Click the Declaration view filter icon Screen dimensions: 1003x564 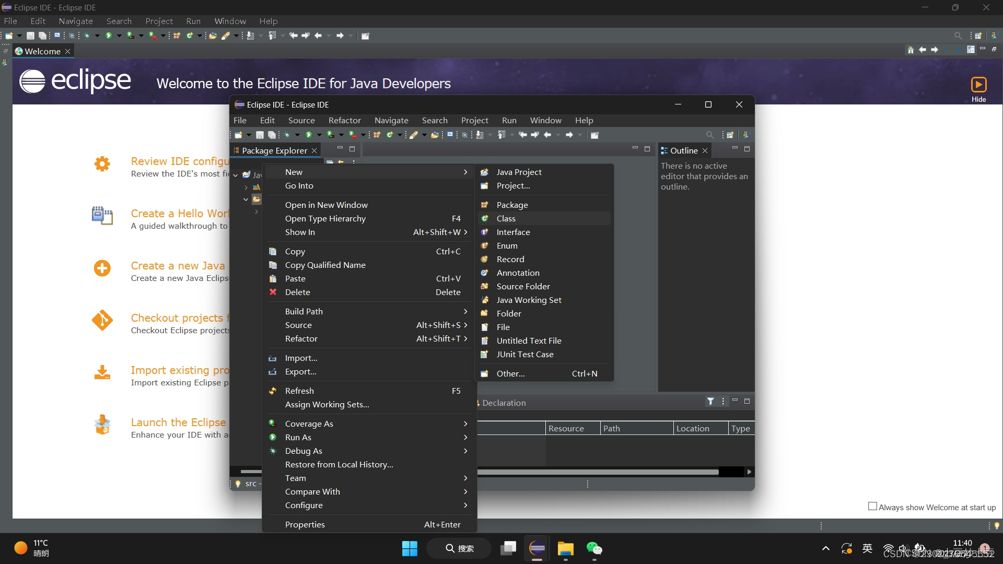[710, 401]
